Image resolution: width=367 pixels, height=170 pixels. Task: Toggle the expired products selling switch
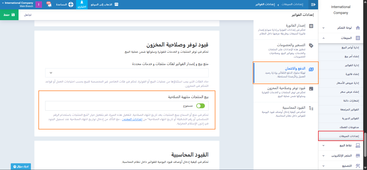200,106
